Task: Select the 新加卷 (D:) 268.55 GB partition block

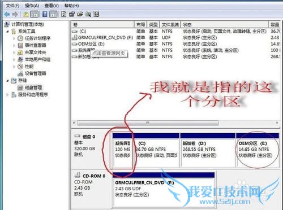Action: [208, 150]
